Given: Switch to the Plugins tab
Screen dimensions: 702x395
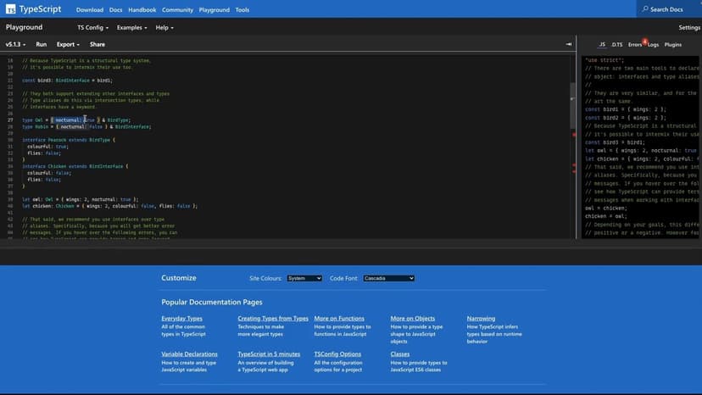Looking at the screenshot, I should [x=673, y=44].
